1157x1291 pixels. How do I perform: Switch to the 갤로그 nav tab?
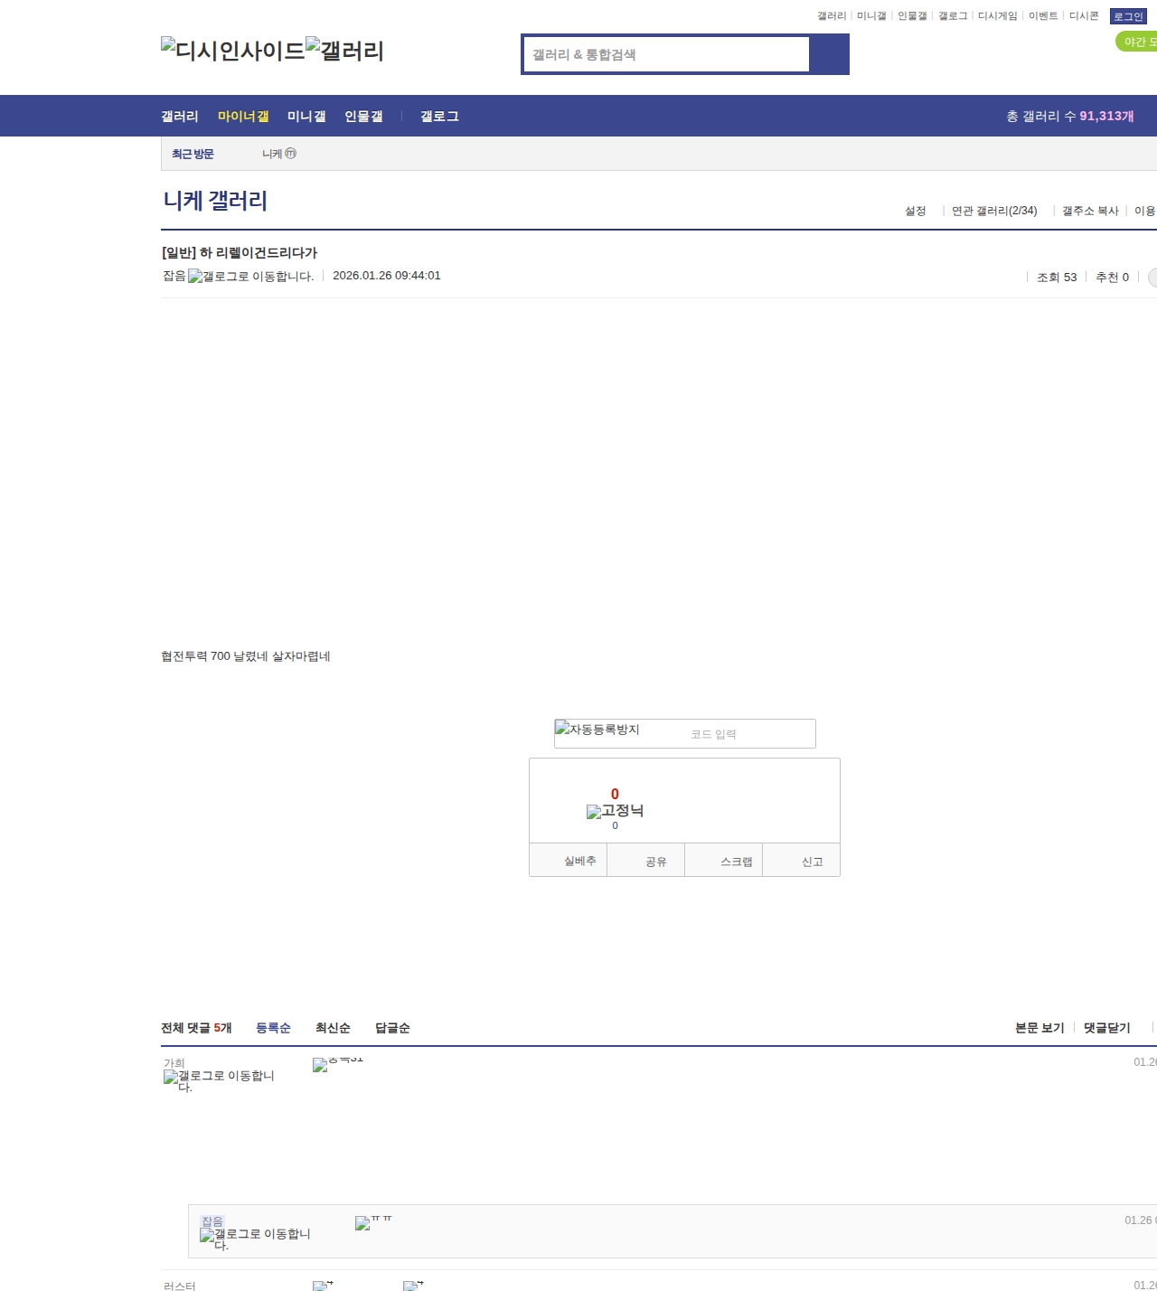pyautogui.click(x=438, y=116)
